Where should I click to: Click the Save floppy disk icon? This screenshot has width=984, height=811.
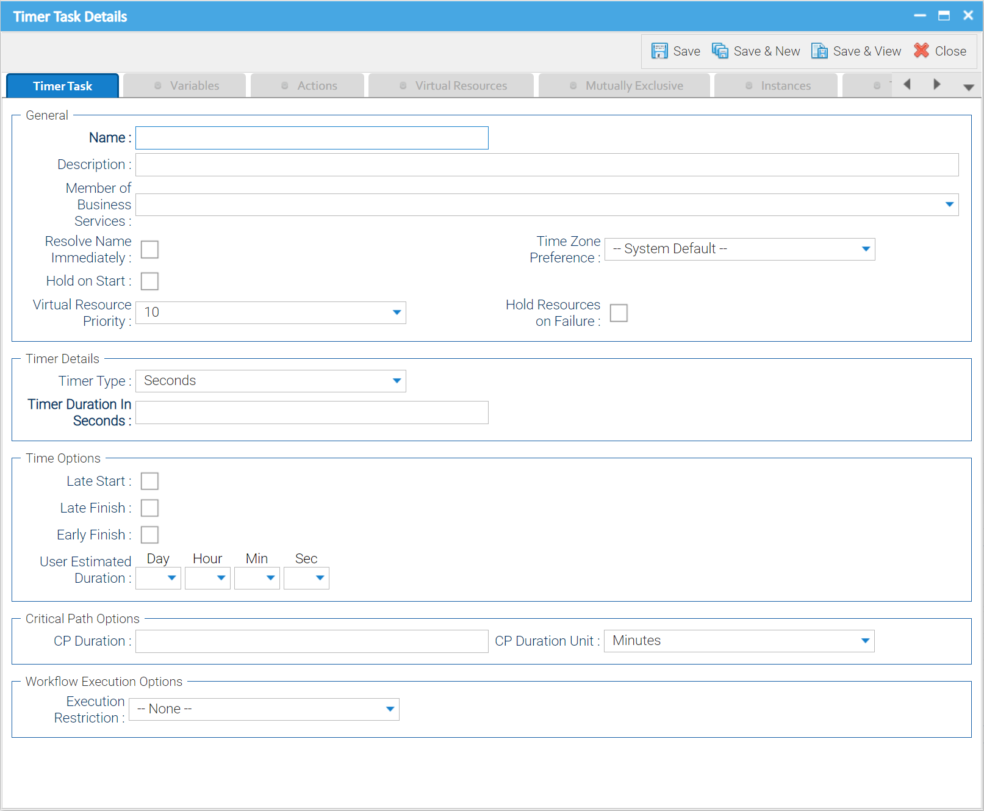point(659,51)
